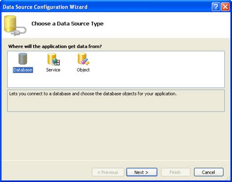Click the Database label under its icon
Screen dimensions: 232x182
click(23, 70)
